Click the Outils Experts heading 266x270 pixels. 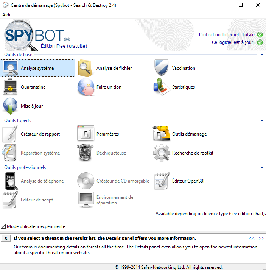pos(17,120)
